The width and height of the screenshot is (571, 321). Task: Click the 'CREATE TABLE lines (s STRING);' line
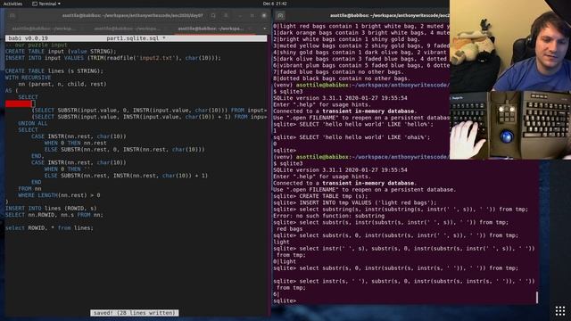pyautogui.click(x=54, y=71)
